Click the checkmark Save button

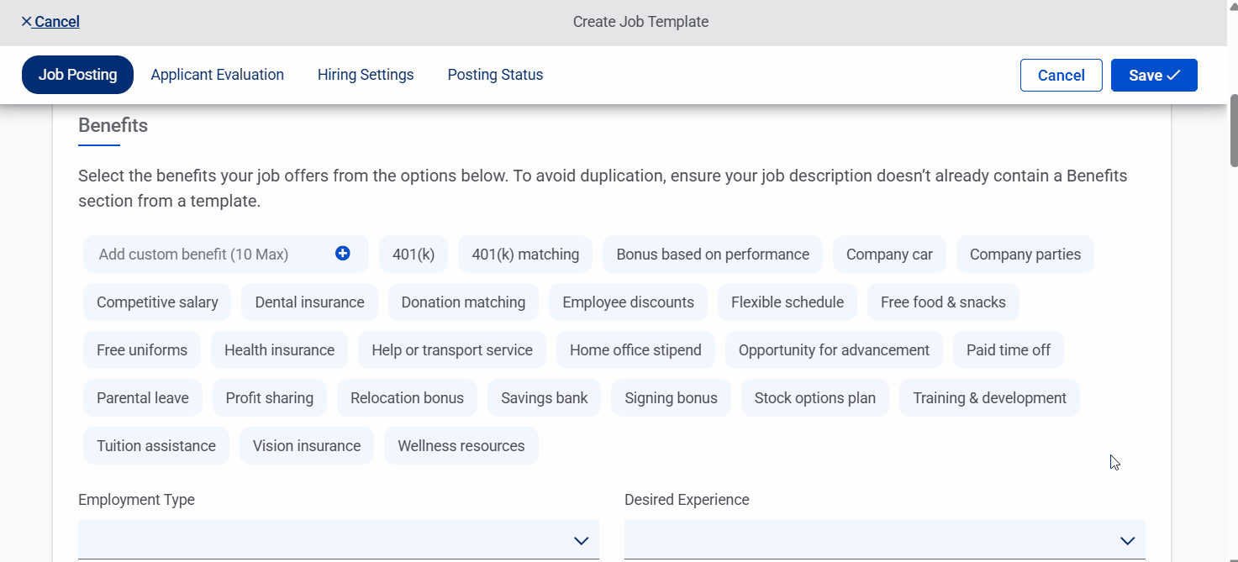[x=1153, y=75]
